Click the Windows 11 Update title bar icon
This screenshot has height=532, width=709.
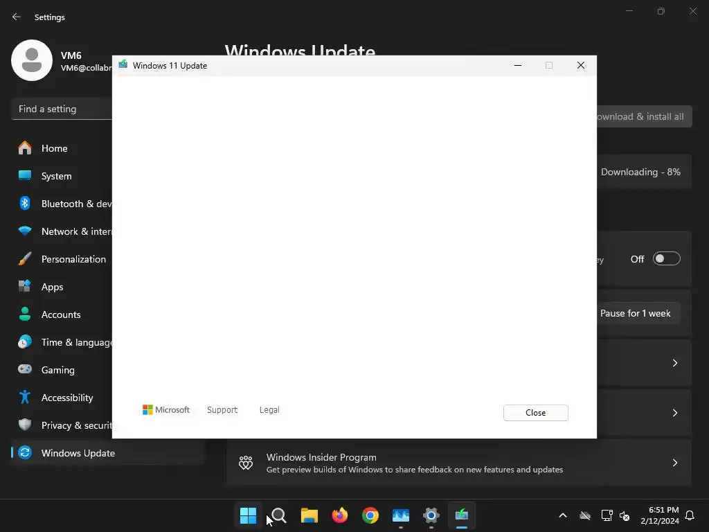(123, 64)
